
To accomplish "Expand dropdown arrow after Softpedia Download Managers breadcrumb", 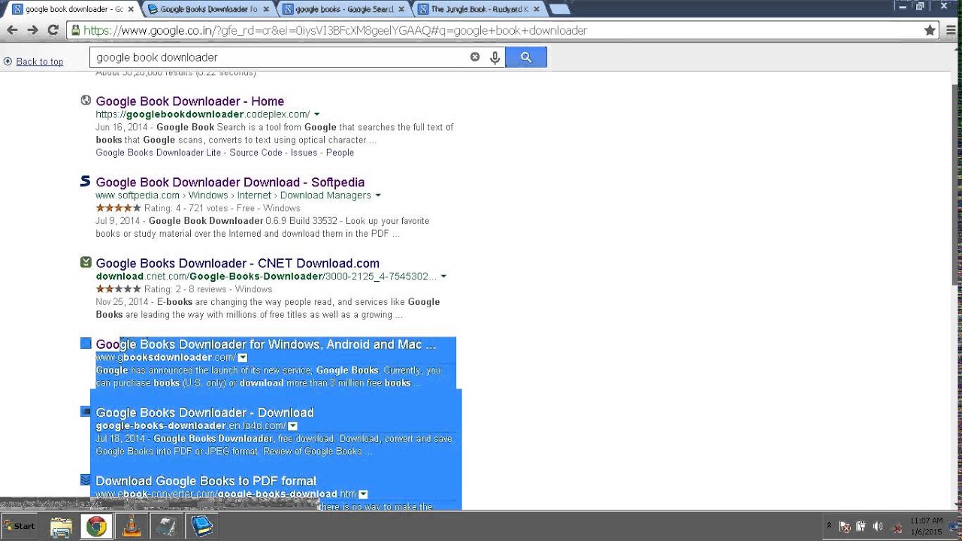I will (377, 195).
